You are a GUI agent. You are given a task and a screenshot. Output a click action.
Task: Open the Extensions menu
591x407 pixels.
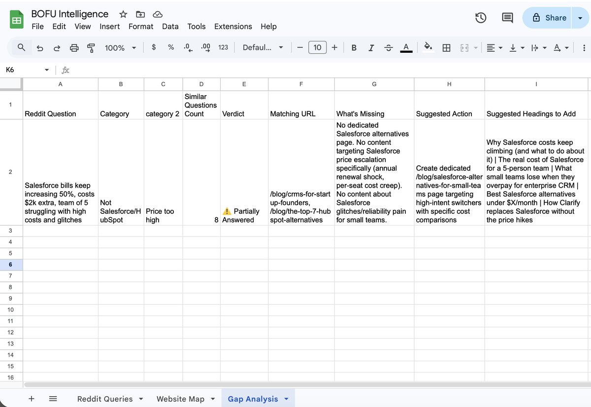click(233, 27)
